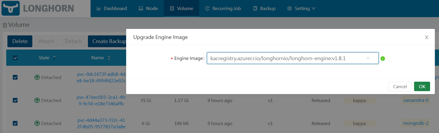
Task: Open the Setting dropdown menu
Action: pyautogui.click(x=301, y=9)
